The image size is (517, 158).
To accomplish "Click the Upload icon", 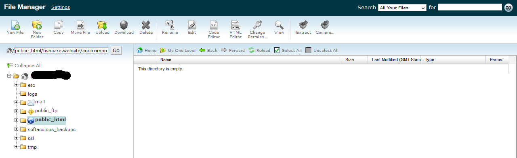I will click(102, 25).
